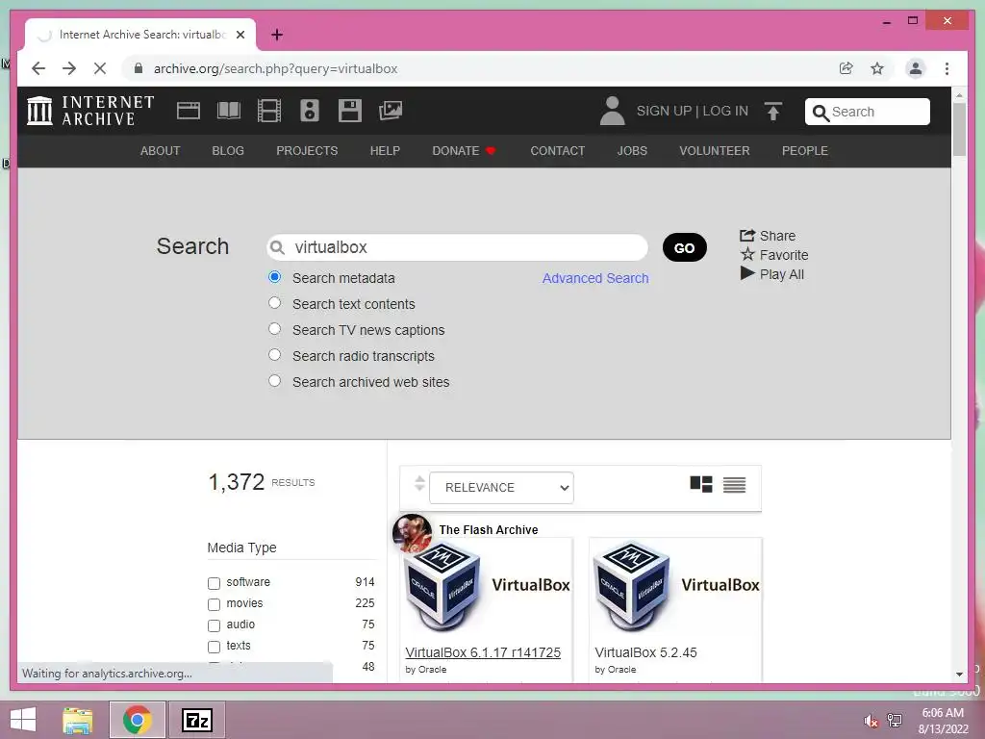
Task: Open 7-Zip from taskbar
Action: (196, 720)
